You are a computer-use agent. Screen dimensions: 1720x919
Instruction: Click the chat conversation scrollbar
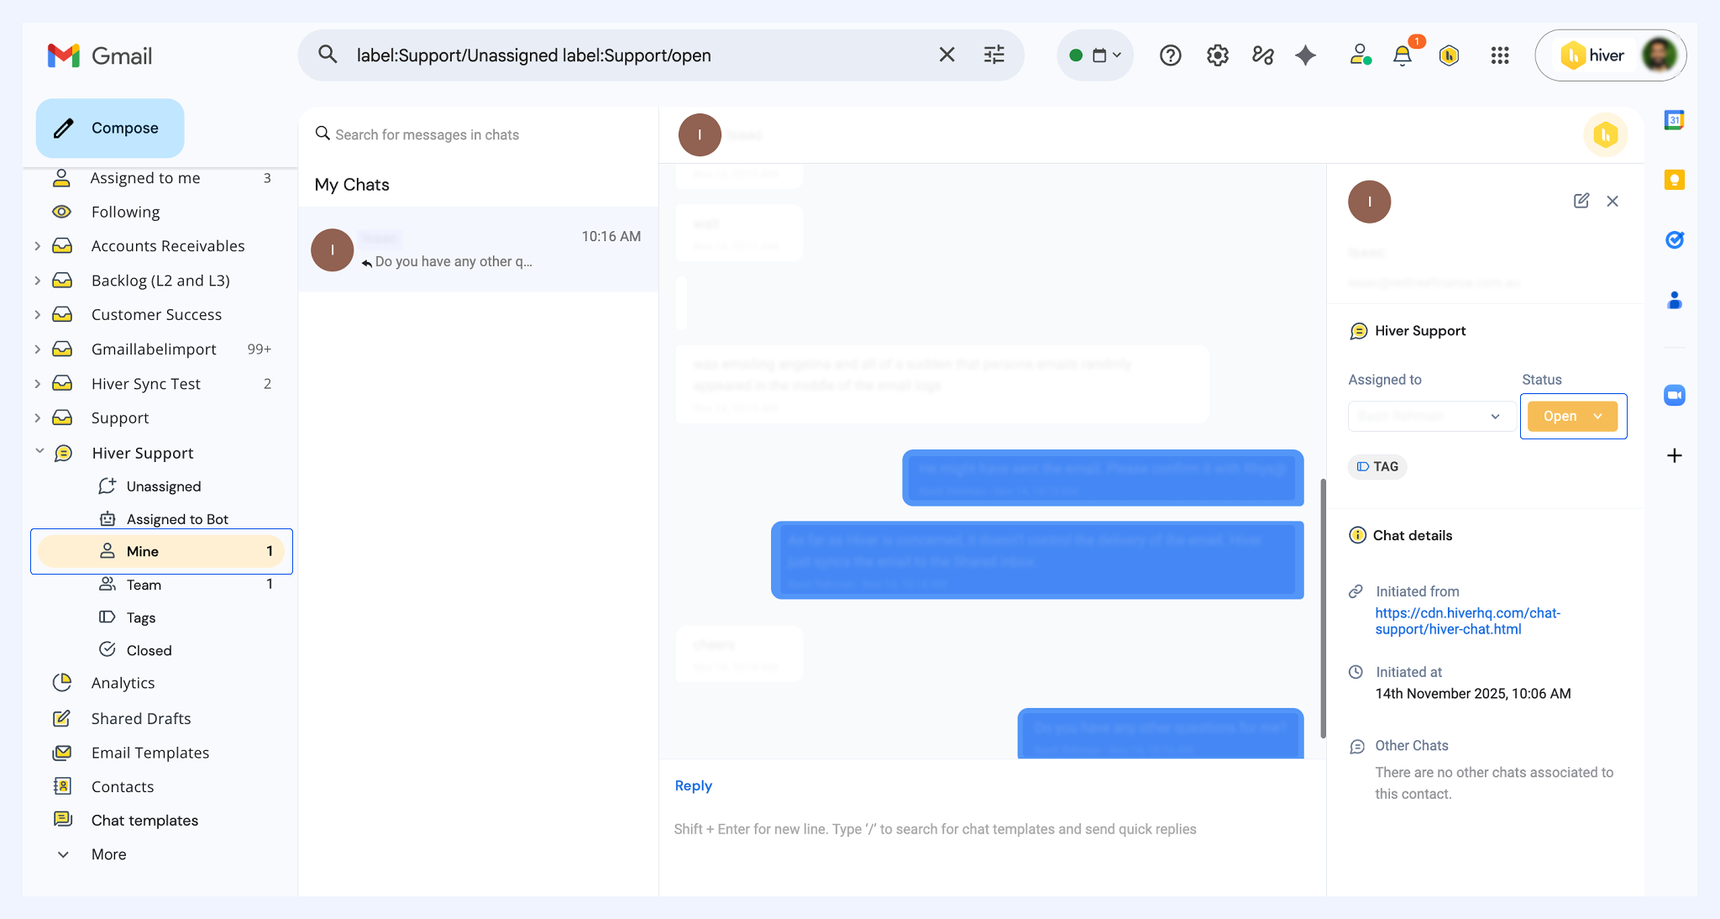[x=1323, y=608]
